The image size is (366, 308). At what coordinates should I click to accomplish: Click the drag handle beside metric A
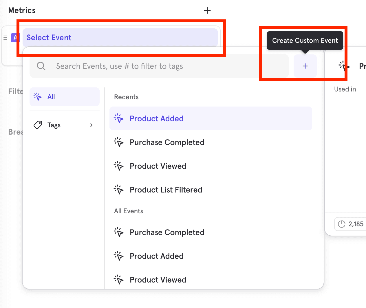(x=5, y=38)
